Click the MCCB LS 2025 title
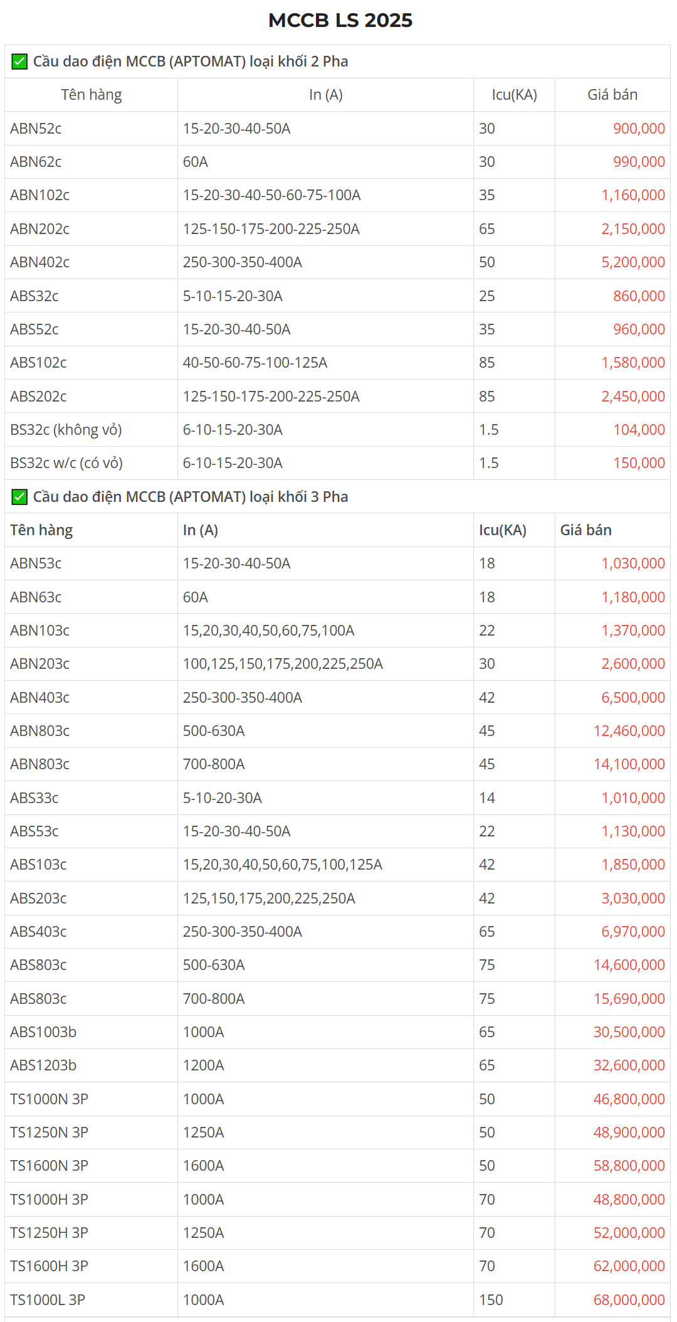The width and height of the screenshot is (677, 1322). [x=340, y=20]
